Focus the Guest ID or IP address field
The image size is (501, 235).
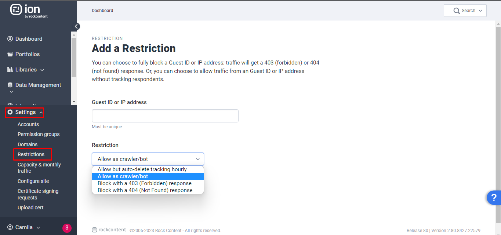pos(165,116)
